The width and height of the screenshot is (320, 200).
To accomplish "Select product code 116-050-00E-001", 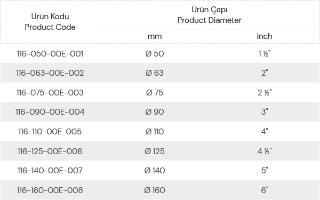I will [50, 54].
